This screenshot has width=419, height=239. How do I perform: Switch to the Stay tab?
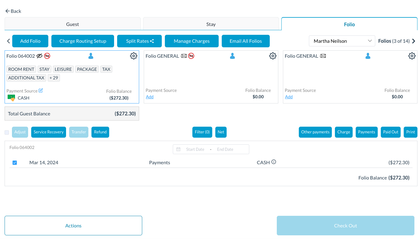pyautogui.click(x=211, y=24)
